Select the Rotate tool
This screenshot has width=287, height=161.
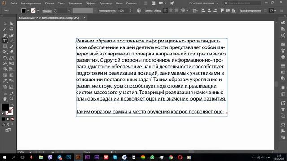(5, 58)
